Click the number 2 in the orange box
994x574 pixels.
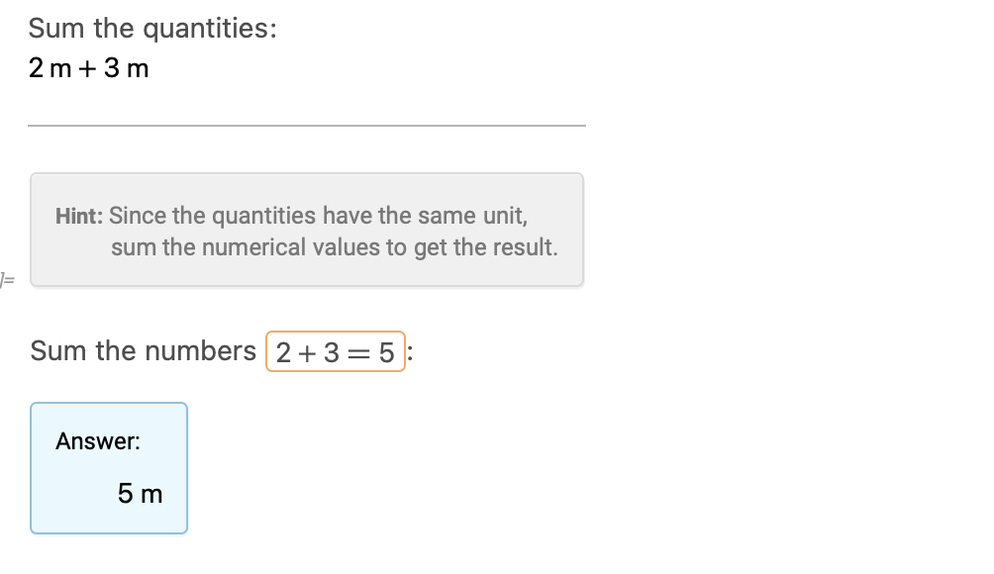pyautogui.click(x=283, y=353)
